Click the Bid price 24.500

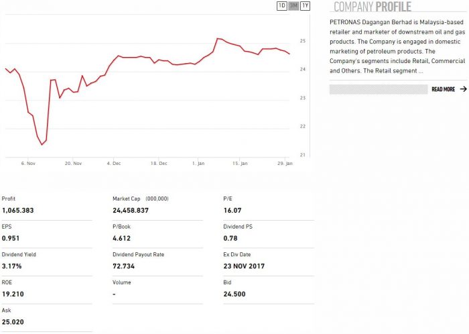tap(234, 294)
